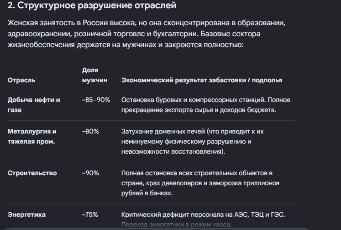Select the "Доля мужчин" column header
341x230 pixels.
pos(94,75)
